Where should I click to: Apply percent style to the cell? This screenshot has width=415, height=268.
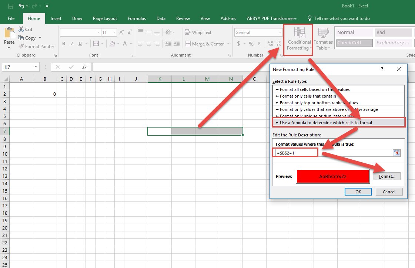click(x=251, y=44)
